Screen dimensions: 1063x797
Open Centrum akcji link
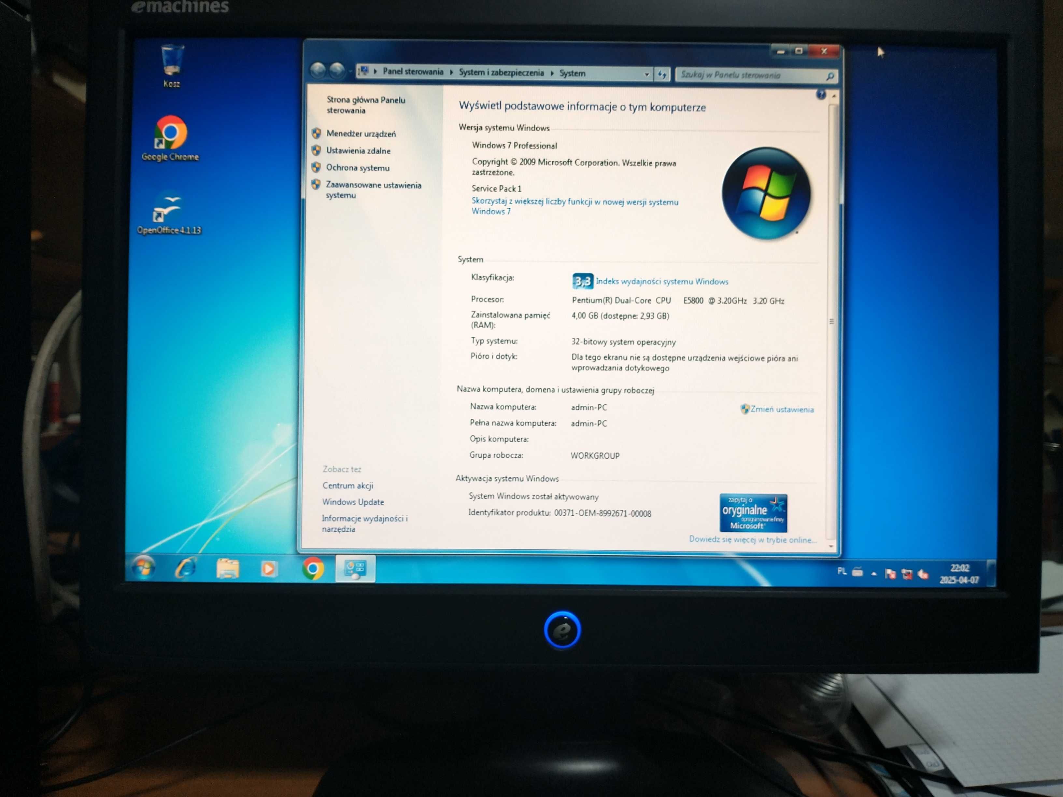point(348,485)
